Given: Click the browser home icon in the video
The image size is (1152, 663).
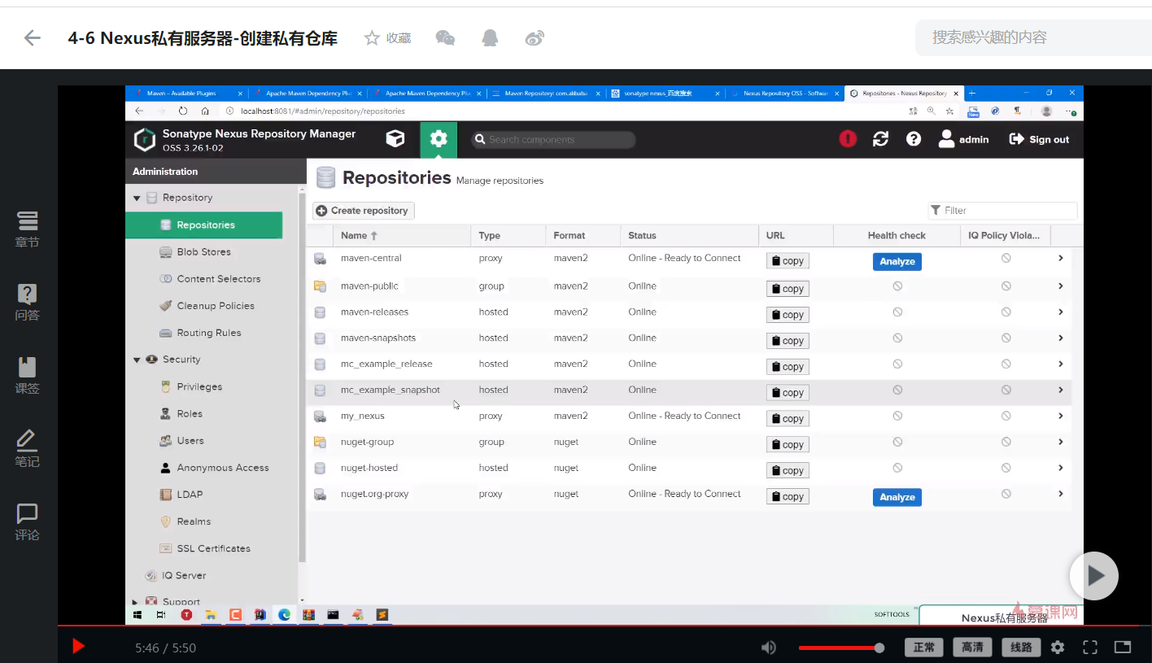Looking at the screenshot, I should 205,111.
